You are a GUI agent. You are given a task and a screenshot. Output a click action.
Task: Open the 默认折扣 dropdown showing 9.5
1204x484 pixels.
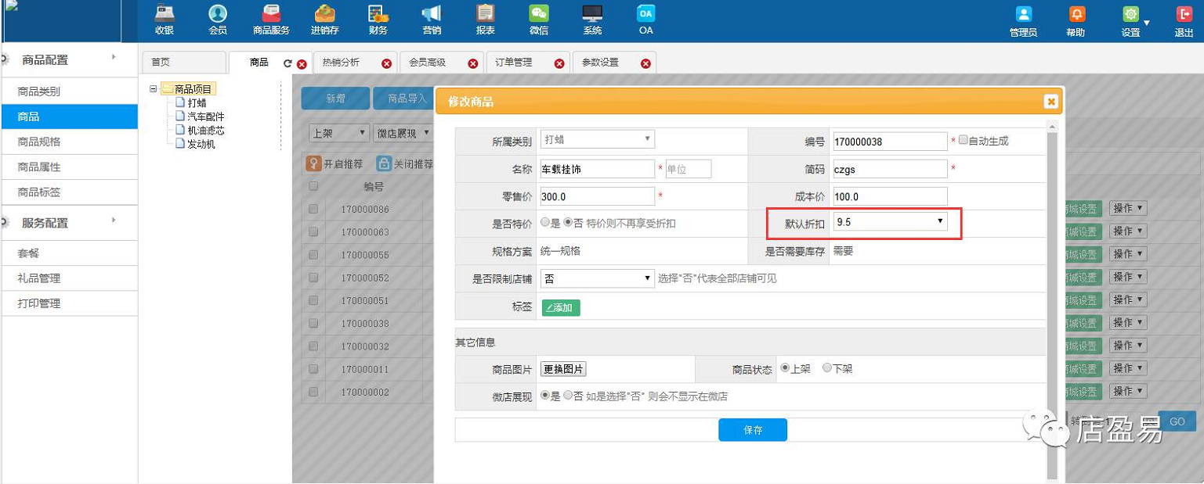coord(890,222)
